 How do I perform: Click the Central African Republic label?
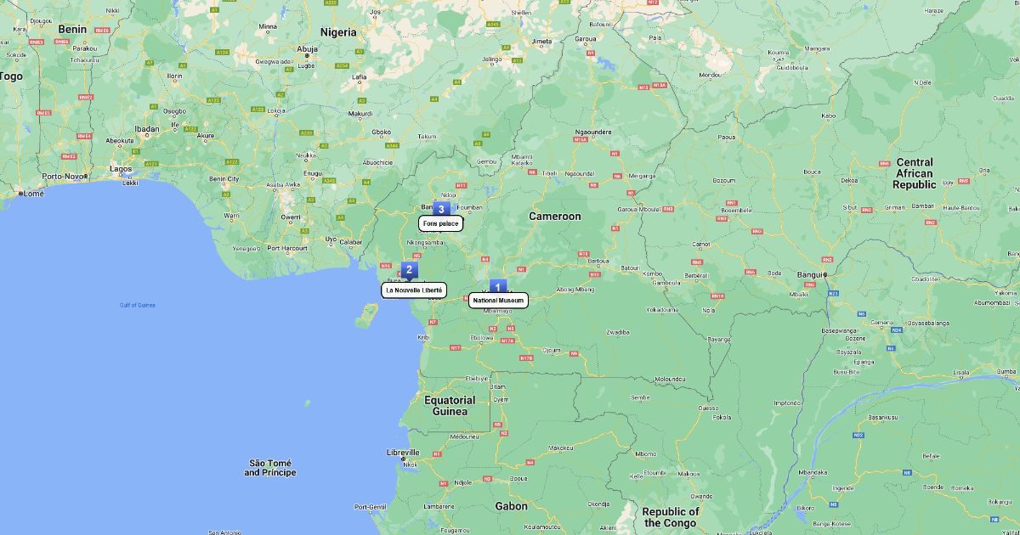[x=915, y=173]
